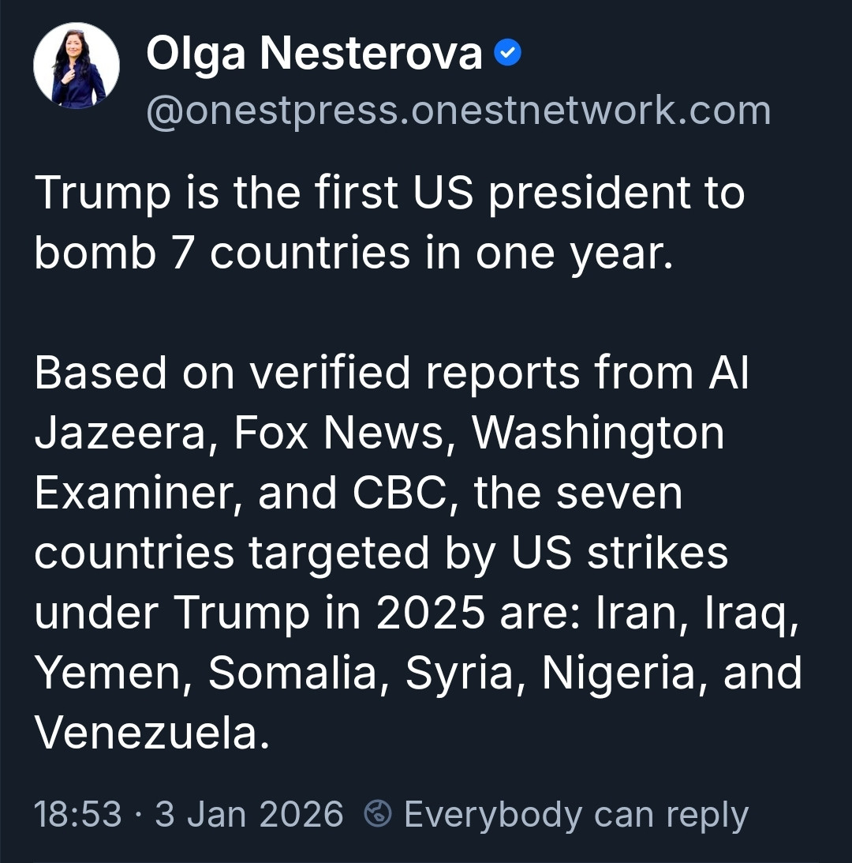Image resolution: width=852 pixels, height=863 pixels.
Task: Click the 18:53 post timestamp
Action: tap(77, 814)
